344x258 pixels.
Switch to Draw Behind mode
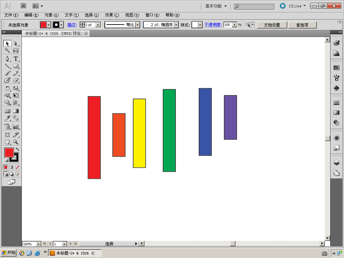(11, 174)
